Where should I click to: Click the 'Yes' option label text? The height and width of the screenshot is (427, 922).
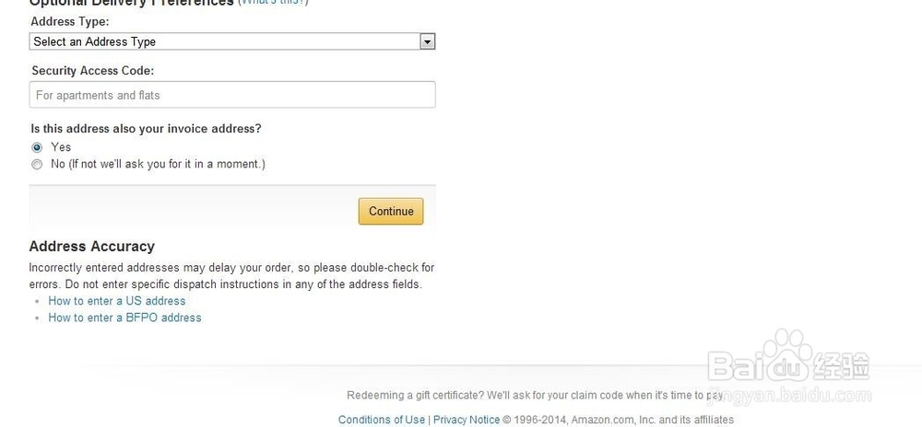pos(61,147)
